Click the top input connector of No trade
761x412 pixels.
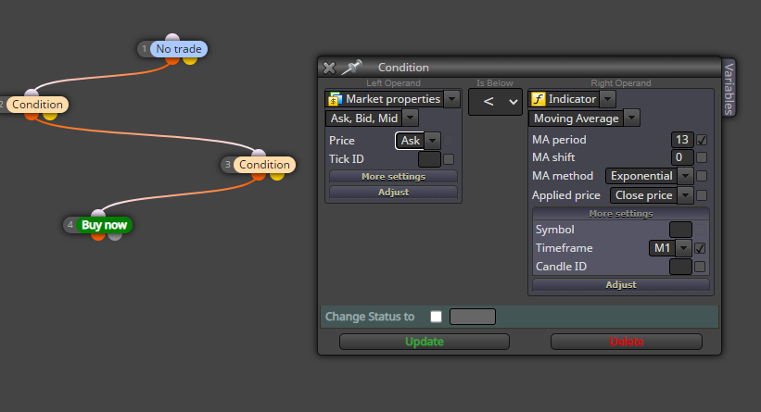(172, 37)
